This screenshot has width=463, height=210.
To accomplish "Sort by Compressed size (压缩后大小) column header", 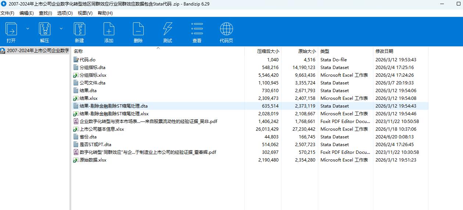I will pos(268,51).
